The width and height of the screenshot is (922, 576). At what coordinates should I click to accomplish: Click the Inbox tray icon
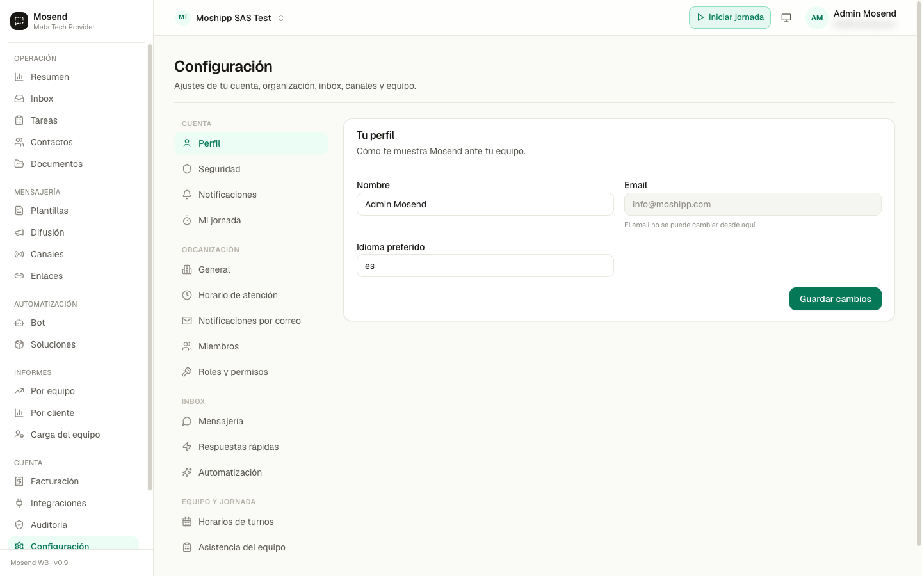(x=19, y=99)
